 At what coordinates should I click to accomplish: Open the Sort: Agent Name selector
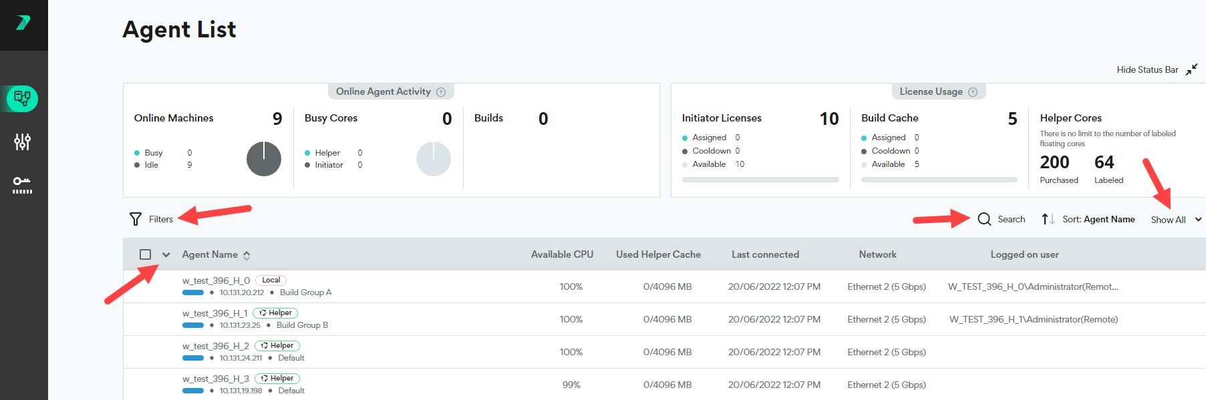click(x=1098, y=219)
